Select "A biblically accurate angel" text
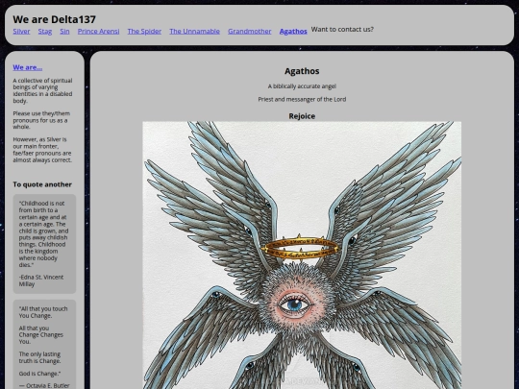519x389 pixels. pyautogui.click(x=302, y=86)
